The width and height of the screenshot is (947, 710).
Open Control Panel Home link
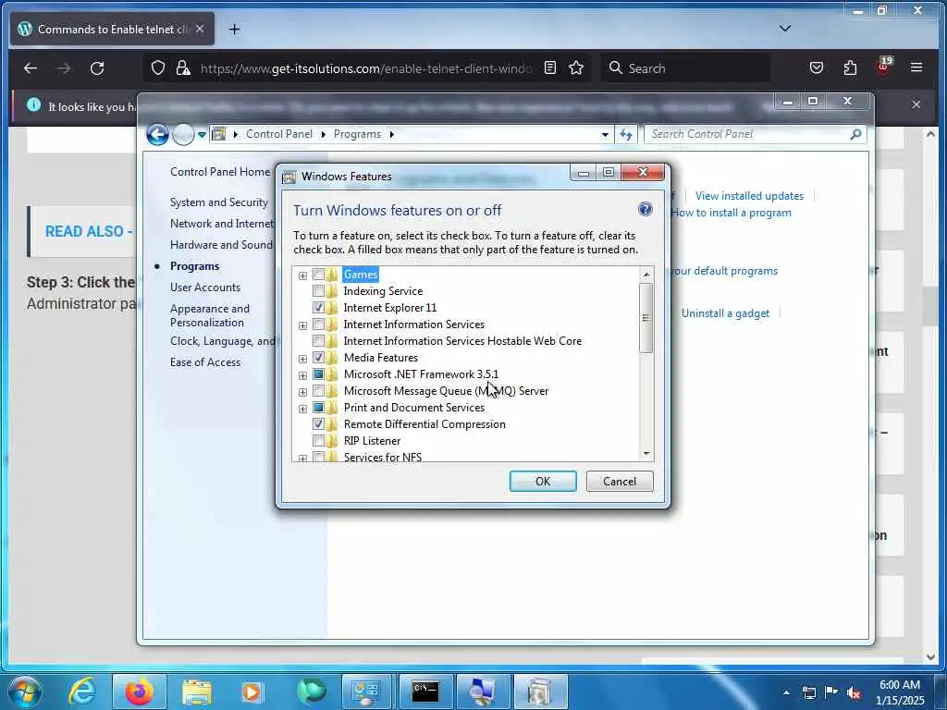[220, 172]
